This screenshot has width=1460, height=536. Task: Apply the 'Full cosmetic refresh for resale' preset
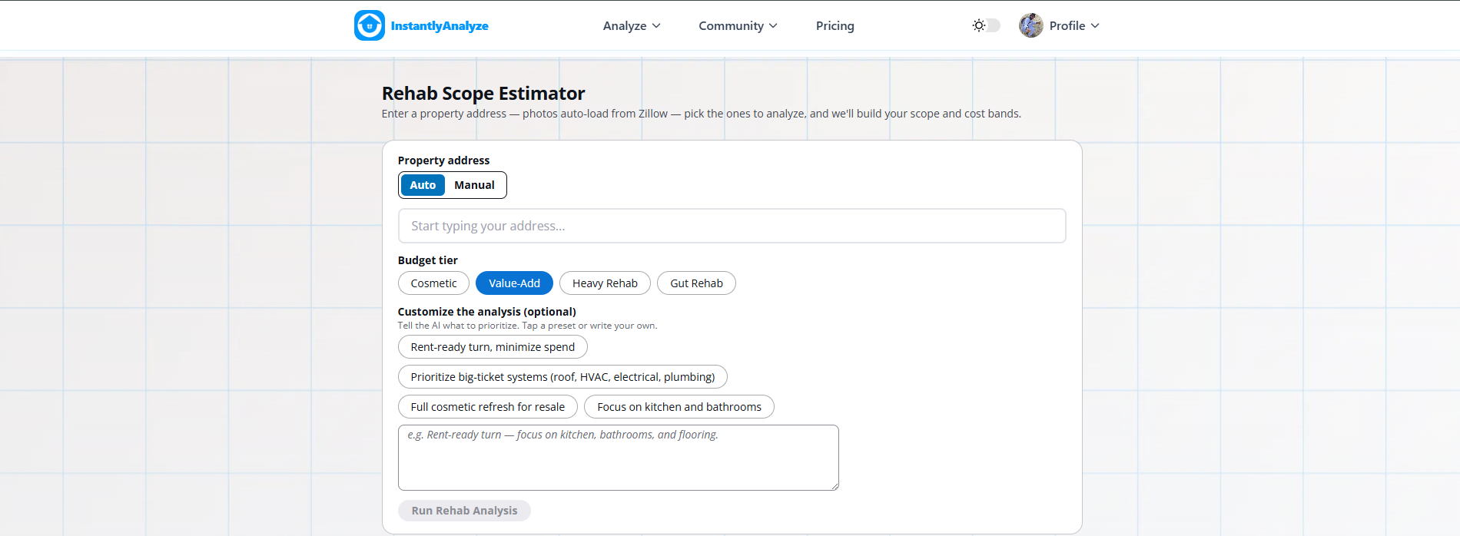(x=487, y=407)
